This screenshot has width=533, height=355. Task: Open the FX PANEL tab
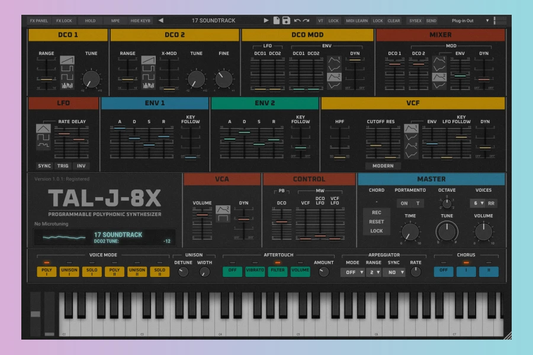point(38,21)
